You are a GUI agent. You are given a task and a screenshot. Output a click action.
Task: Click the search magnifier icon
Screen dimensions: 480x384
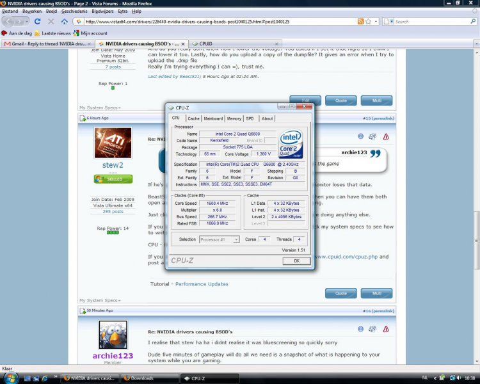(473, 21)
